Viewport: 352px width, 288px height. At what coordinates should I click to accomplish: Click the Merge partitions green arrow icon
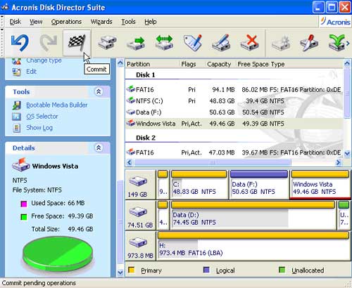[337, 43]
